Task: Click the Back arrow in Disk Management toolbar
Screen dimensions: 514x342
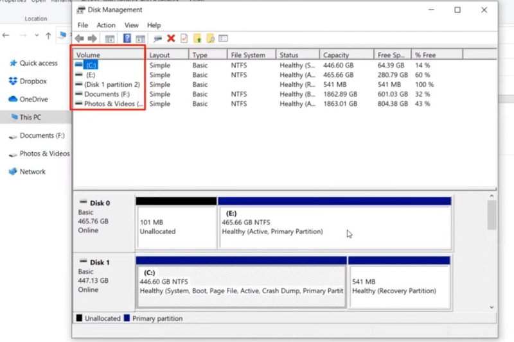Action: 80,38
